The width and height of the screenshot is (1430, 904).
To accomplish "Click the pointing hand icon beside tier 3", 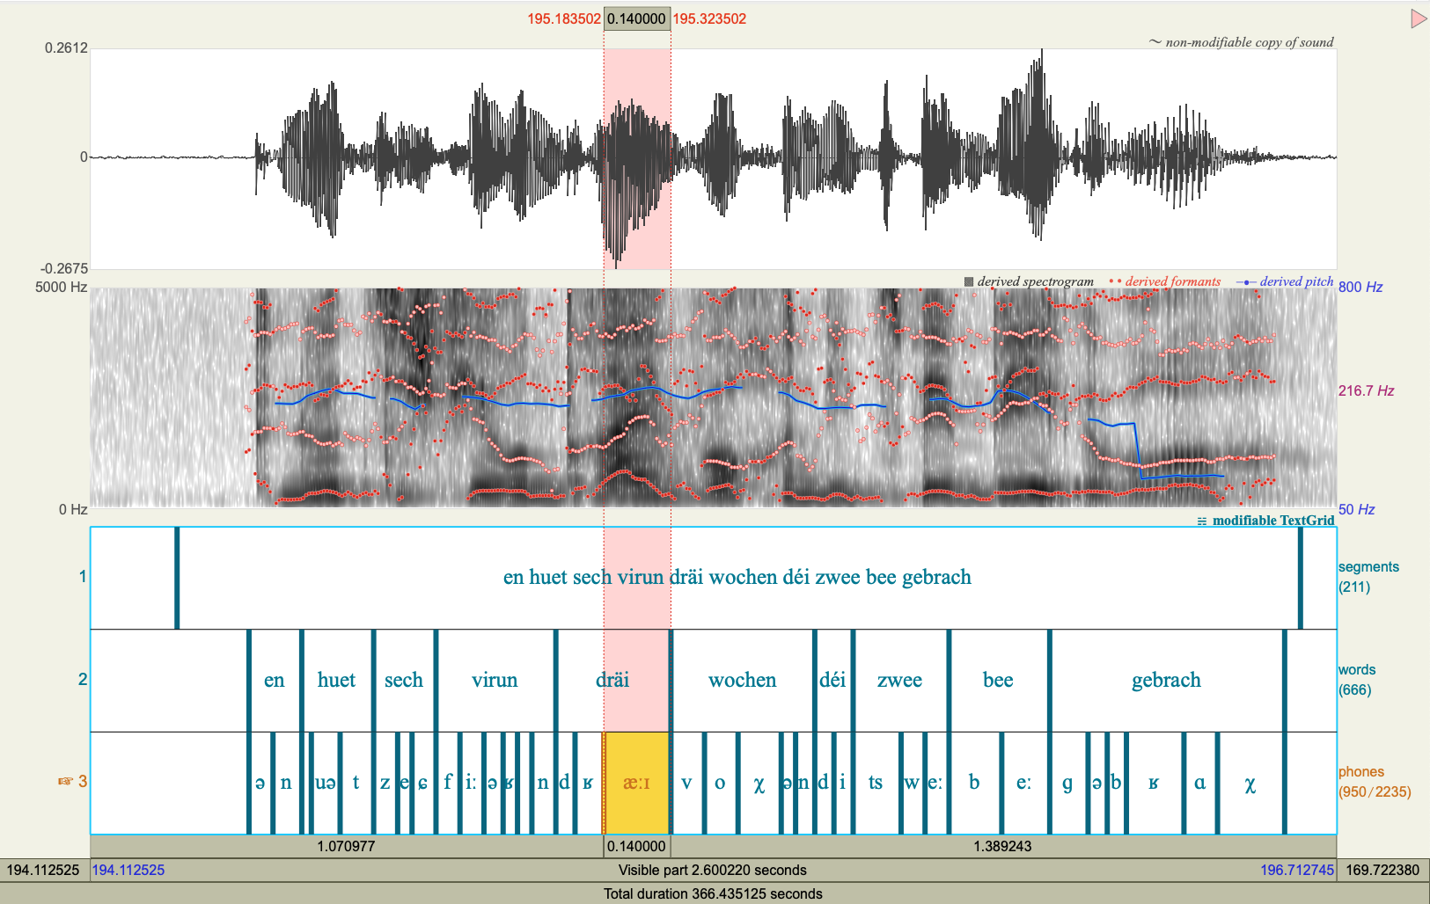I will 65,781.
